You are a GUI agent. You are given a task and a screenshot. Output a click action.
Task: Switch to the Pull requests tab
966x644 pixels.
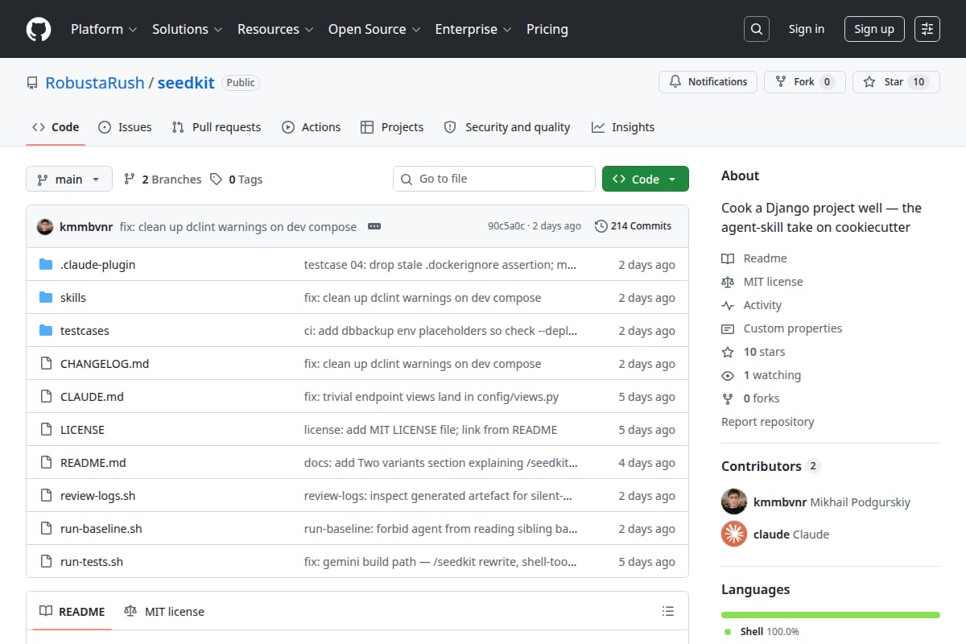coord(217,127)
